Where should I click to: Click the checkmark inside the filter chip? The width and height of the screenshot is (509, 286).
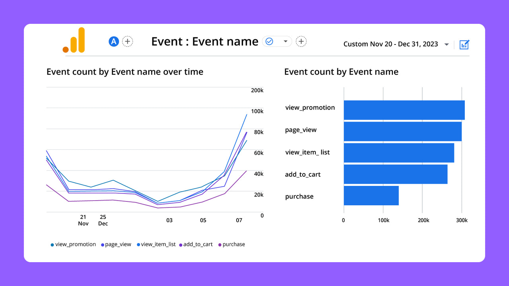tap(270, 41)
